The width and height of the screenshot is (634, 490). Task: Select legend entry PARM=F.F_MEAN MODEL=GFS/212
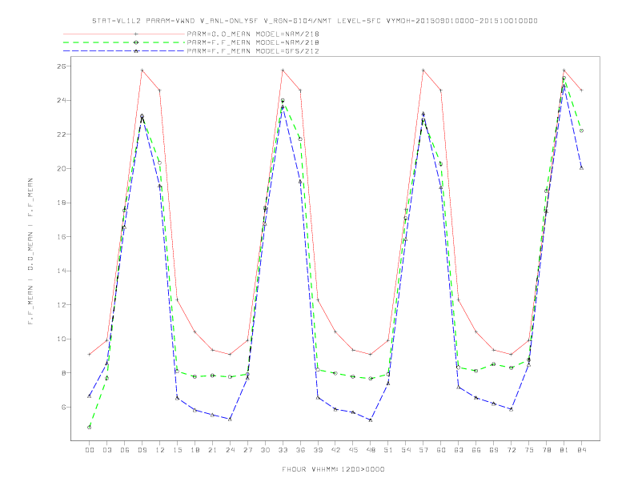[253, 51]
